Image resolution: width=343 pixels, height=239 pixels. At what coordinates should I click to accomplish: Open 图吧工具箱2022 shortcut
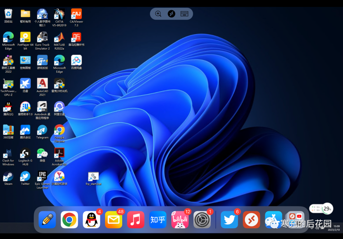tap(8, 64)
